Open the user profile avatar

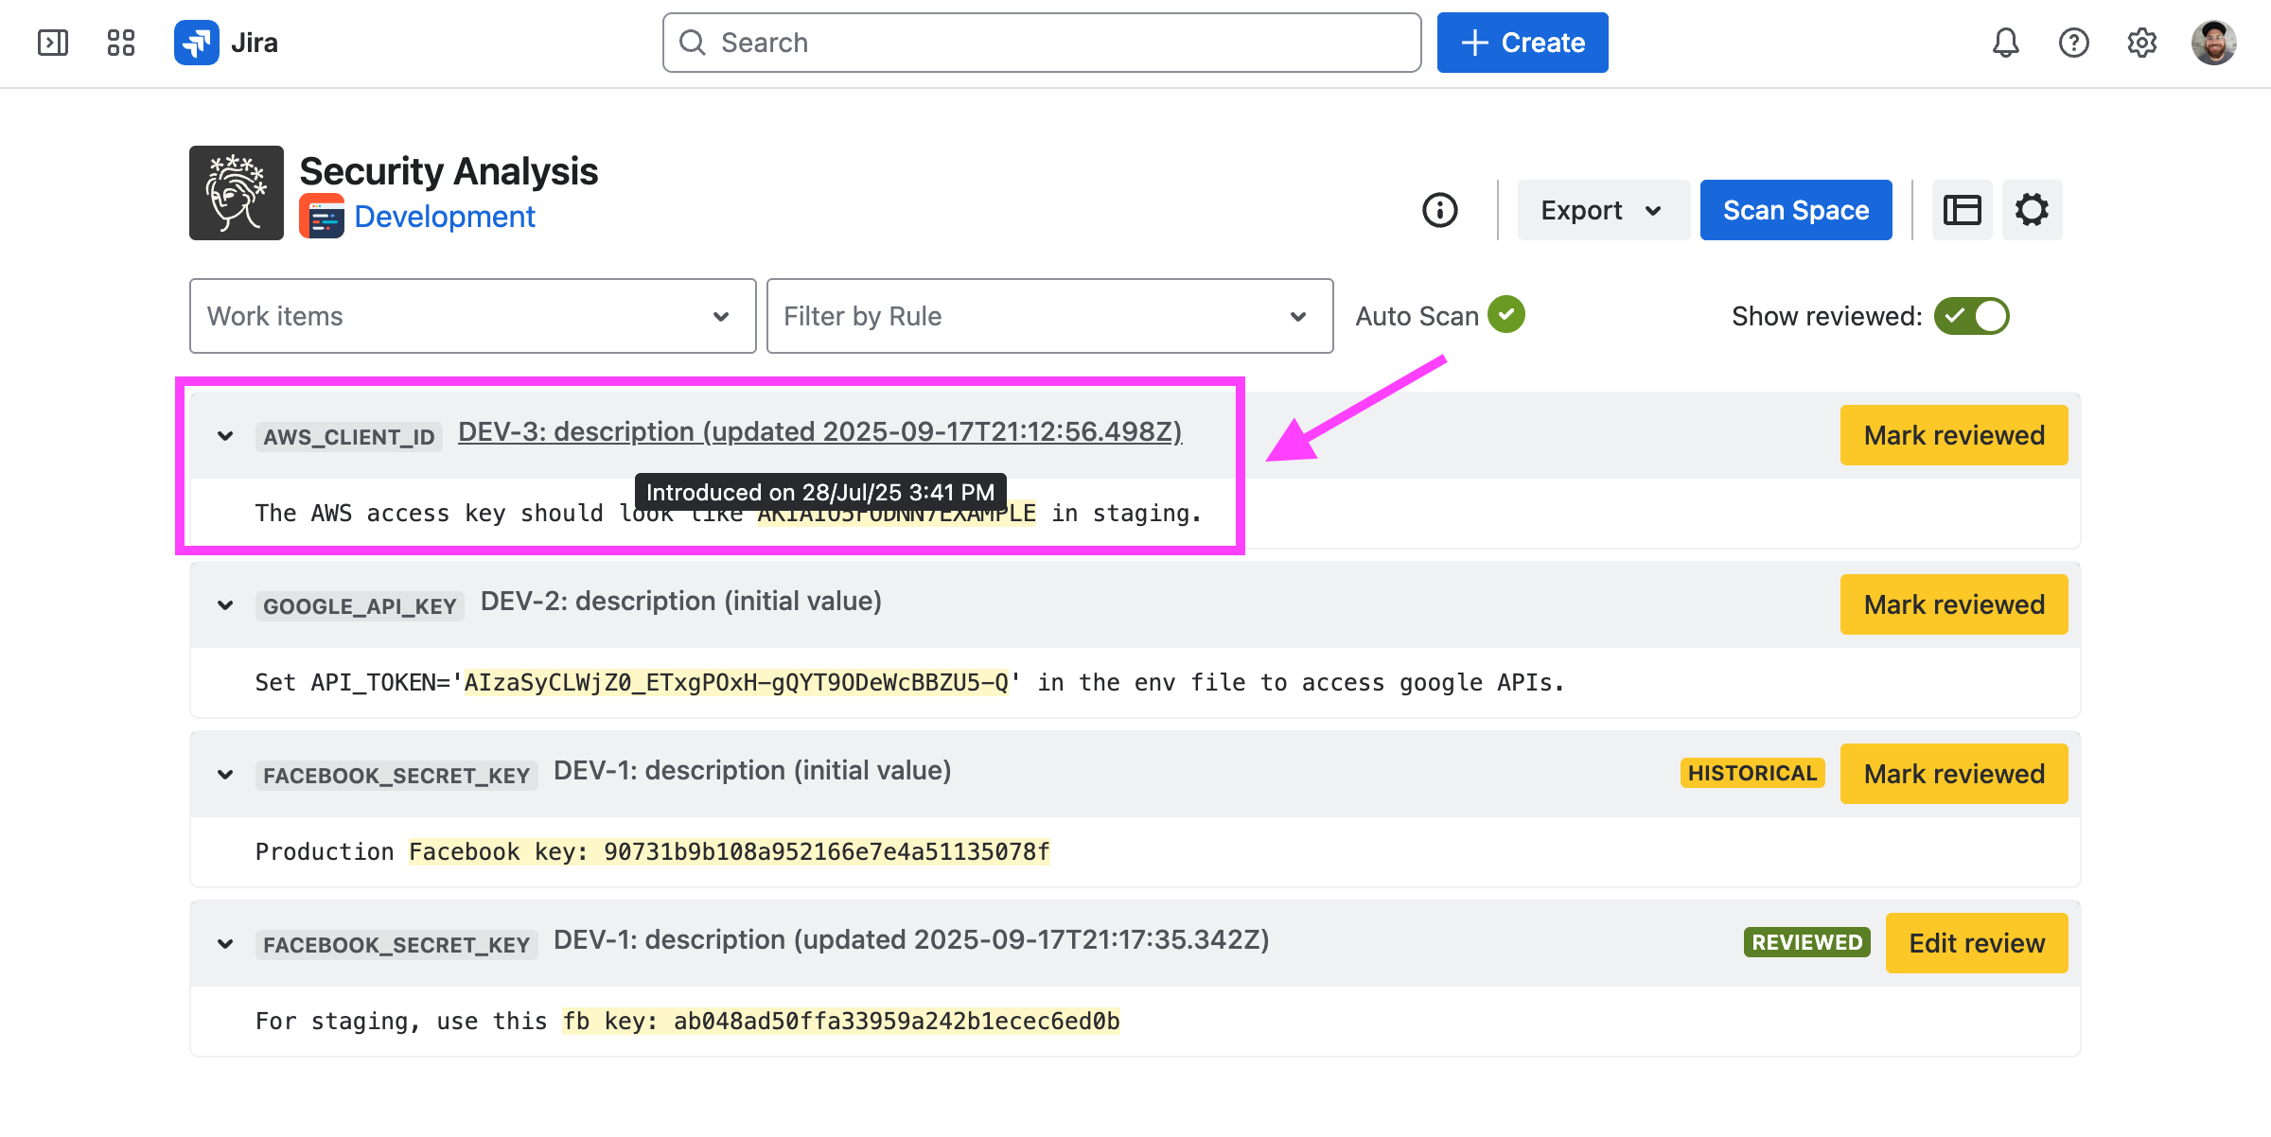click(2213, 43)
